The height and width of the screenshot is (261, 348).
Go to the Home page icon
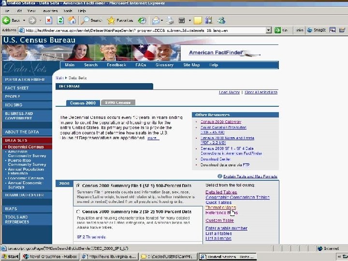(72, 20)
